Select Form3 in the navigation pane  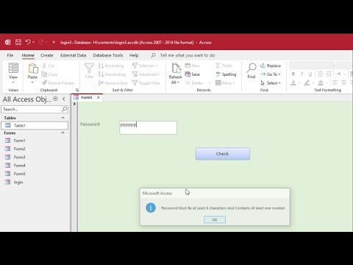pos(35,157)
